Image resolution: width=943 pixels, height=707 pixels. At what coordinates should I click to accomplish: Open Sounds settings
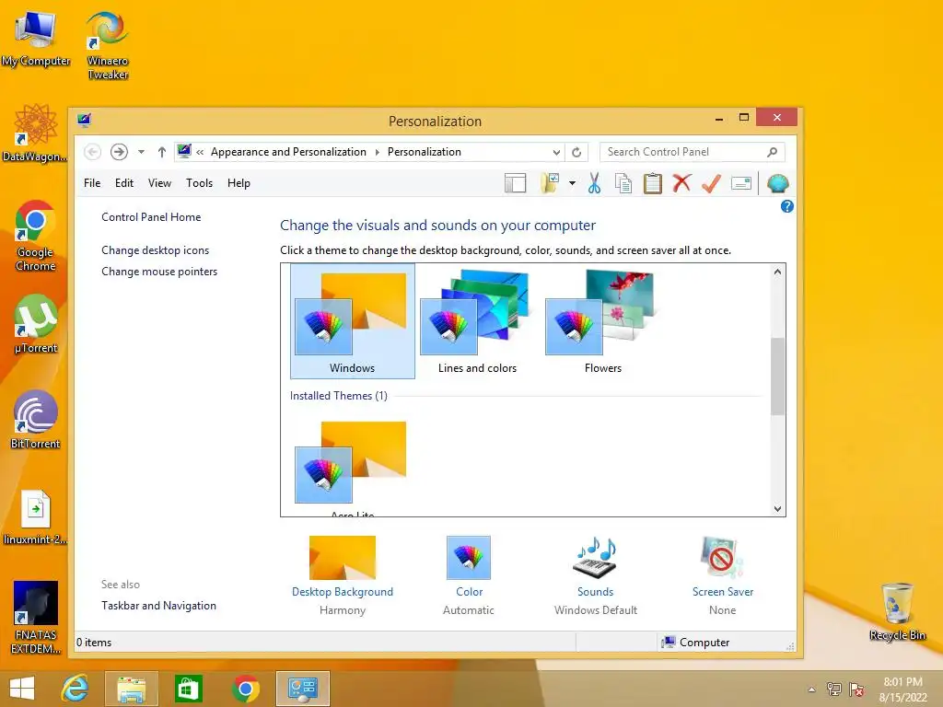596,576
